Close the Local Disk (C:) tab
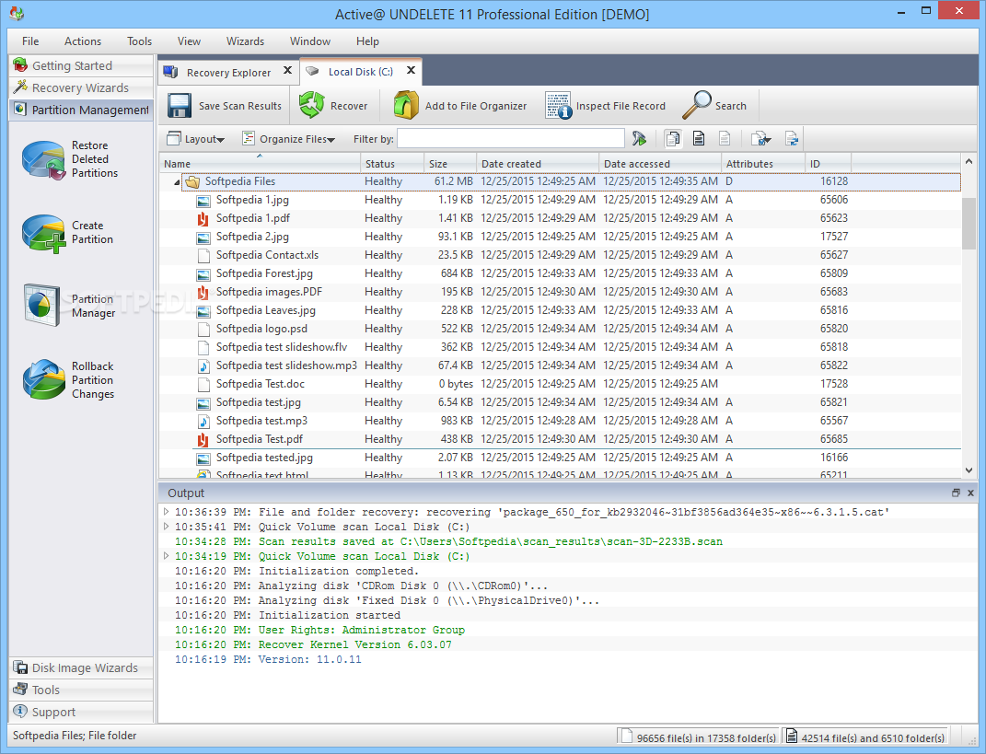Screen dimensions: 986x754 [411, 71]
